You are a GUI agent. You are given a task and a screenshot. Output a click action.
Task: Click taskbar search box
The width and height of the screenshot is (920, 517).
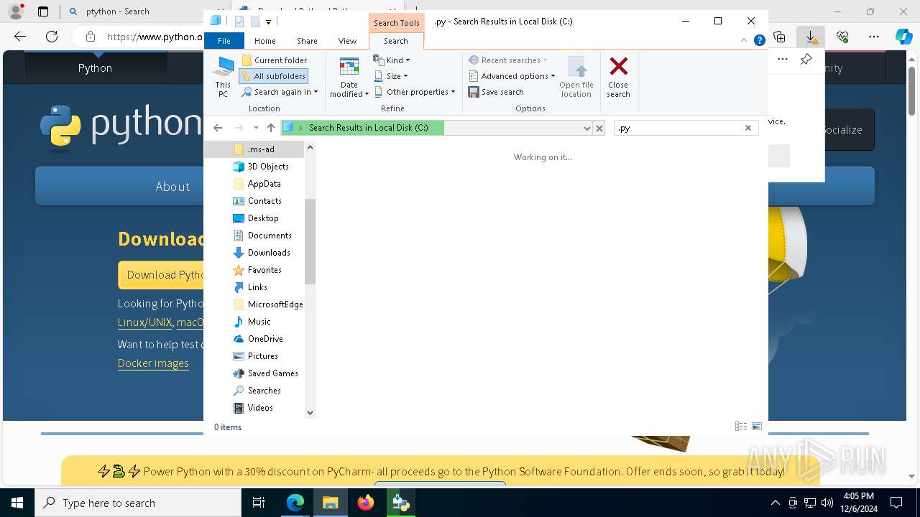point(138,503)
